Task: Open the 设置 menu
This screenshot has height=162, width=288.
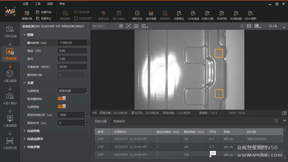Action: [x=26, y=4]
